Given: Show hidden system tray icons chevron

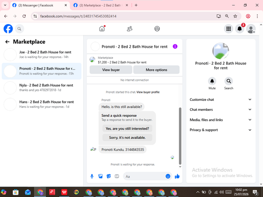Looking at the screenshot, I should [x=198, y=192].
